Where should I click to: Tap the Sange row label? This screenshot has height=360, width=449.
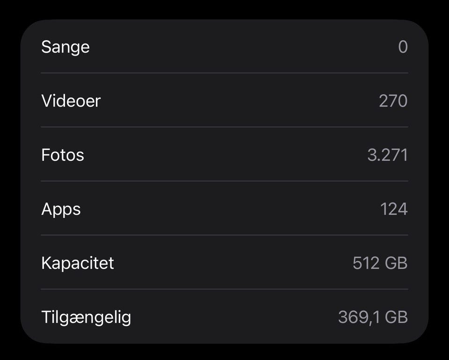(65, 47)
